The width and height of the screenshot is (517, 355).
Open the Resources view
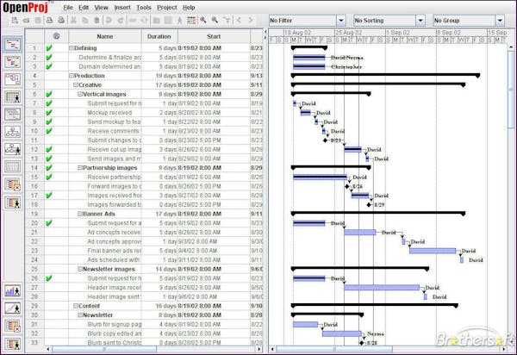coord(13,97)
